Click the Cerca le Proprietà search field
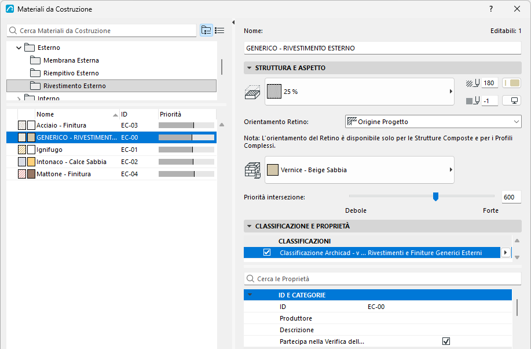Viewport: 531px width, 349px height. [x=382, y=279]
